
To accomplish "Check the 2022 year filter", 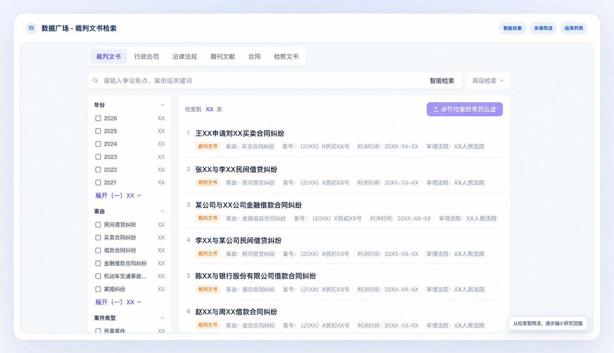I will (x=98, y=170).
